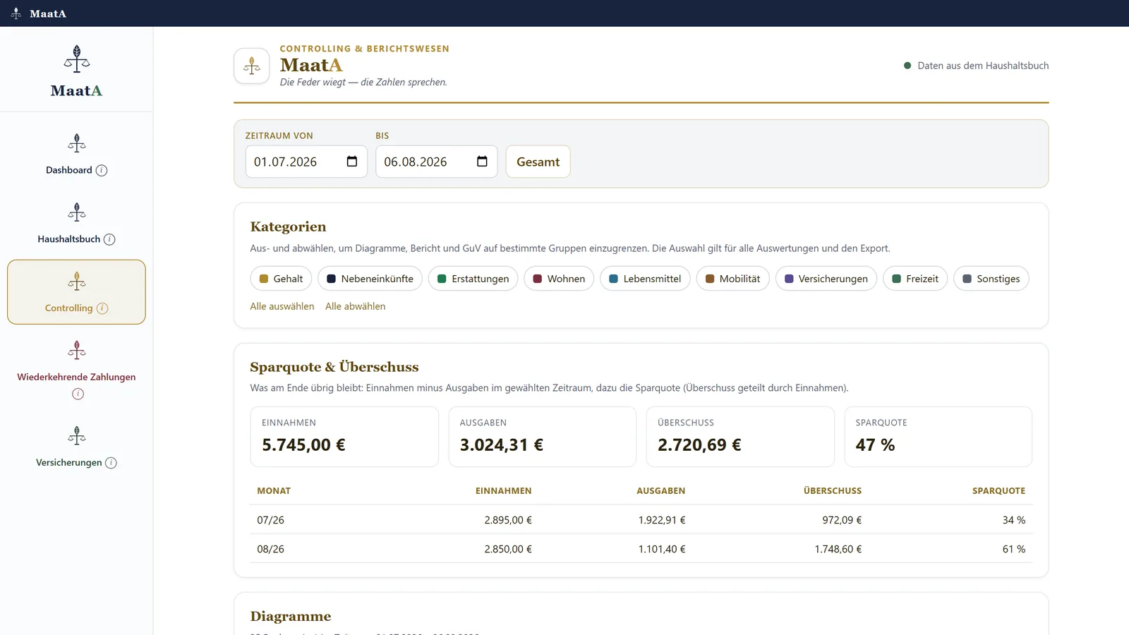This screenshot has width=1129, height=635.
Task: Click the large MaatA sidebar logo
Action: pos(76,71)
